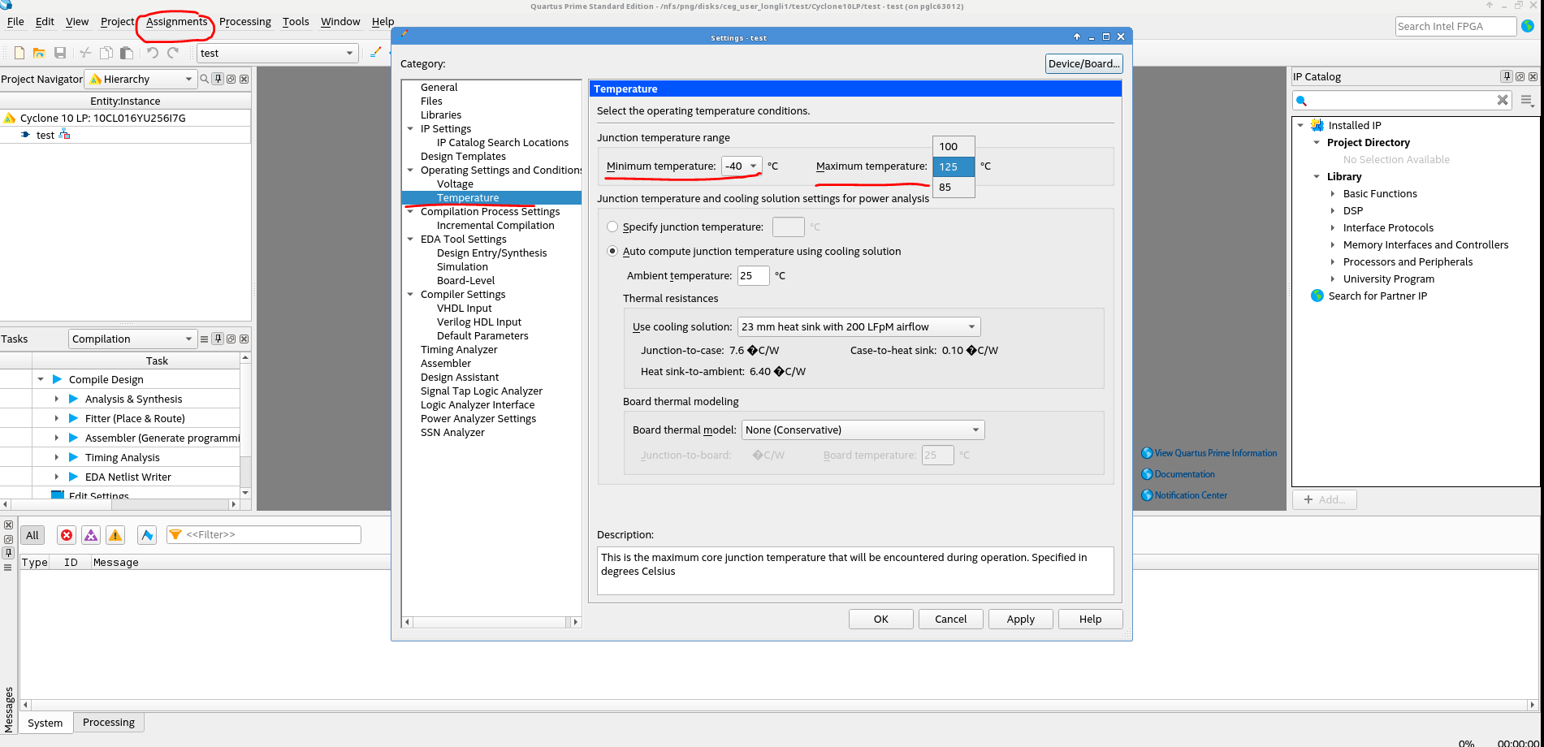Show warnings with yellow triangle icon
1544x747 pixels.
point(115,535)
